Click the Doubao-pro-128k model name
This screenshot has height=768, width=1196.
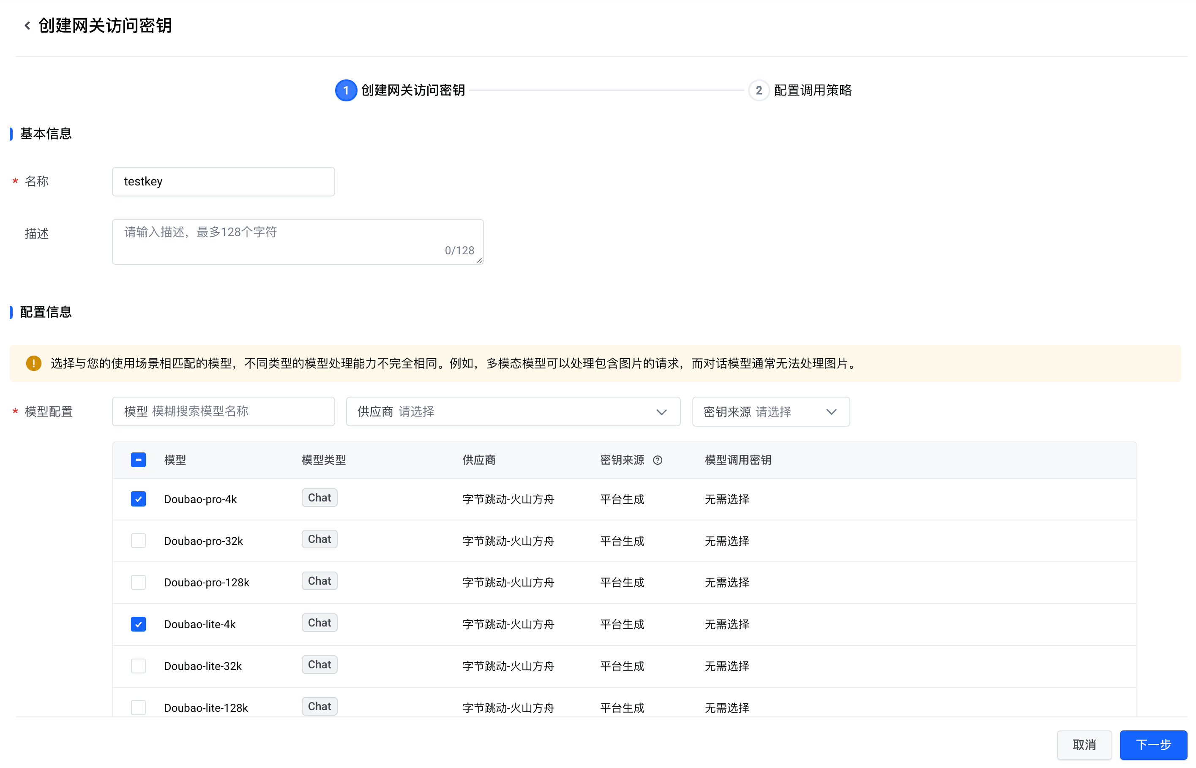click(207, 583)
